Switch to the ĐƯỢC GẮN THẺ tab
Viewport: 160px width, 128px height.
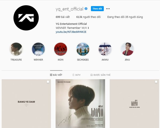point(101,75)
